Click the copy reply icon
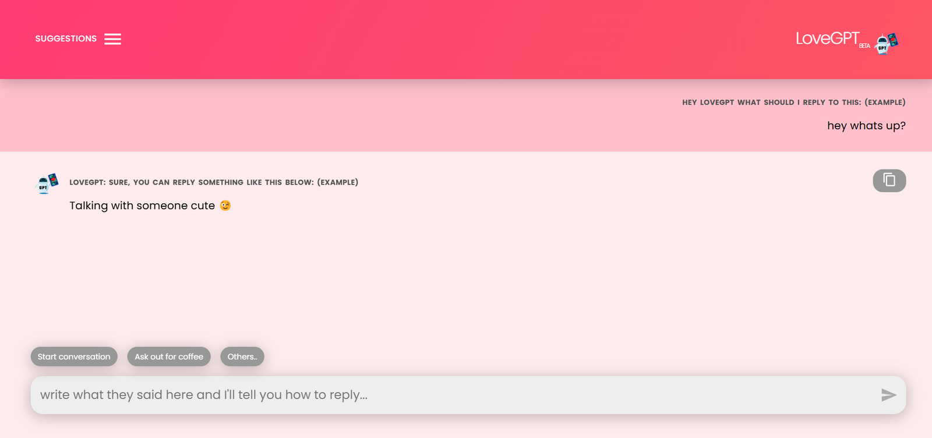The width and height of the screenshot is (932, 438). (889, 181)
